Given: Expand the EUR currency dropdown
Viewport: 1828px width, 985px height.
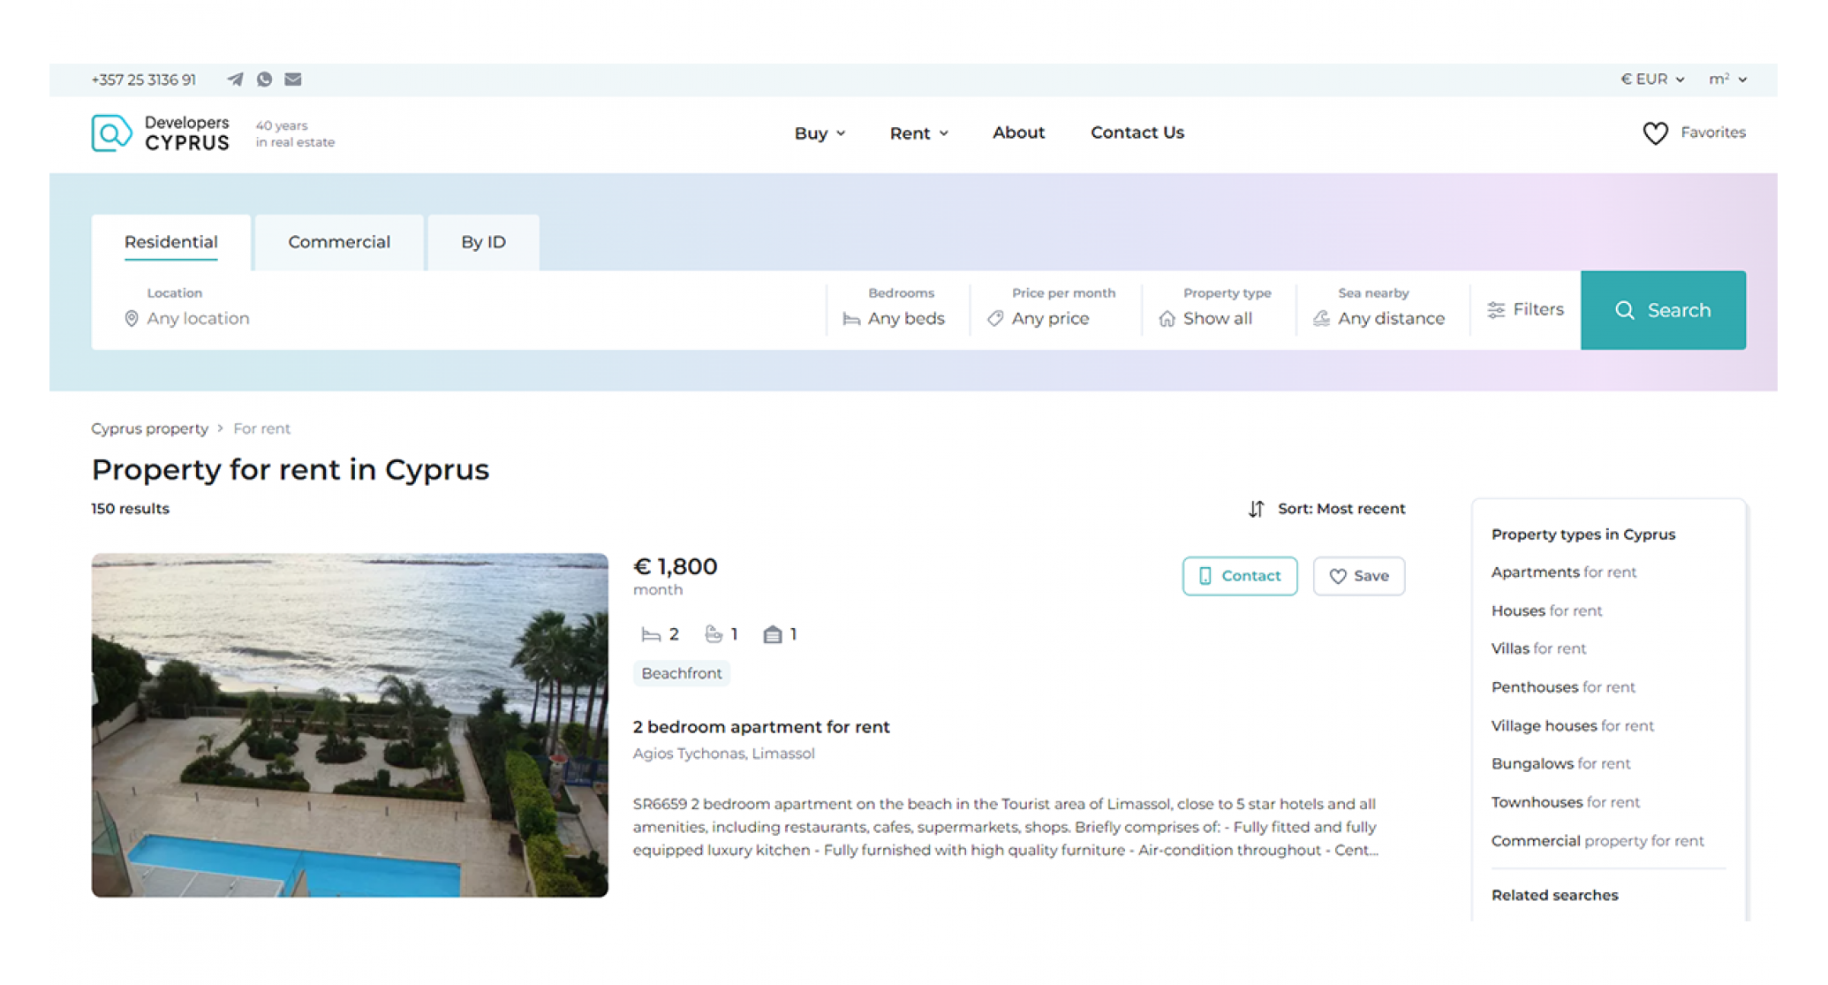Looking at the screenshot, I should point(1652,80).
